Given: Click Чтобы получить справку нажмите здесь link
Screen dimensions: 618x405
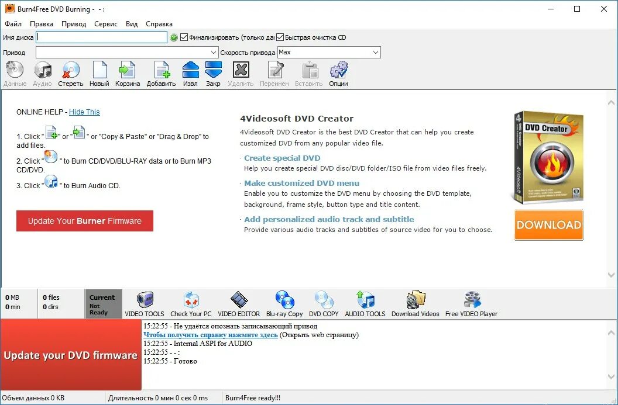Looking at the screenshot, I should (x=211, y=335).
